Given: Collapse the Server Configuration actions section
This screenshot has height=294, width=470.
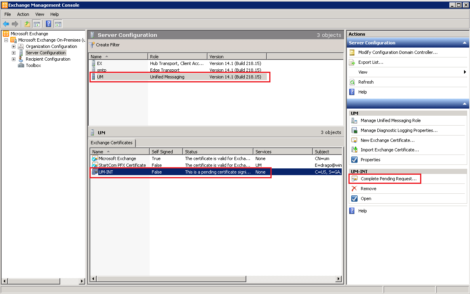Looking at the screenshot, I should coord(464,43).
